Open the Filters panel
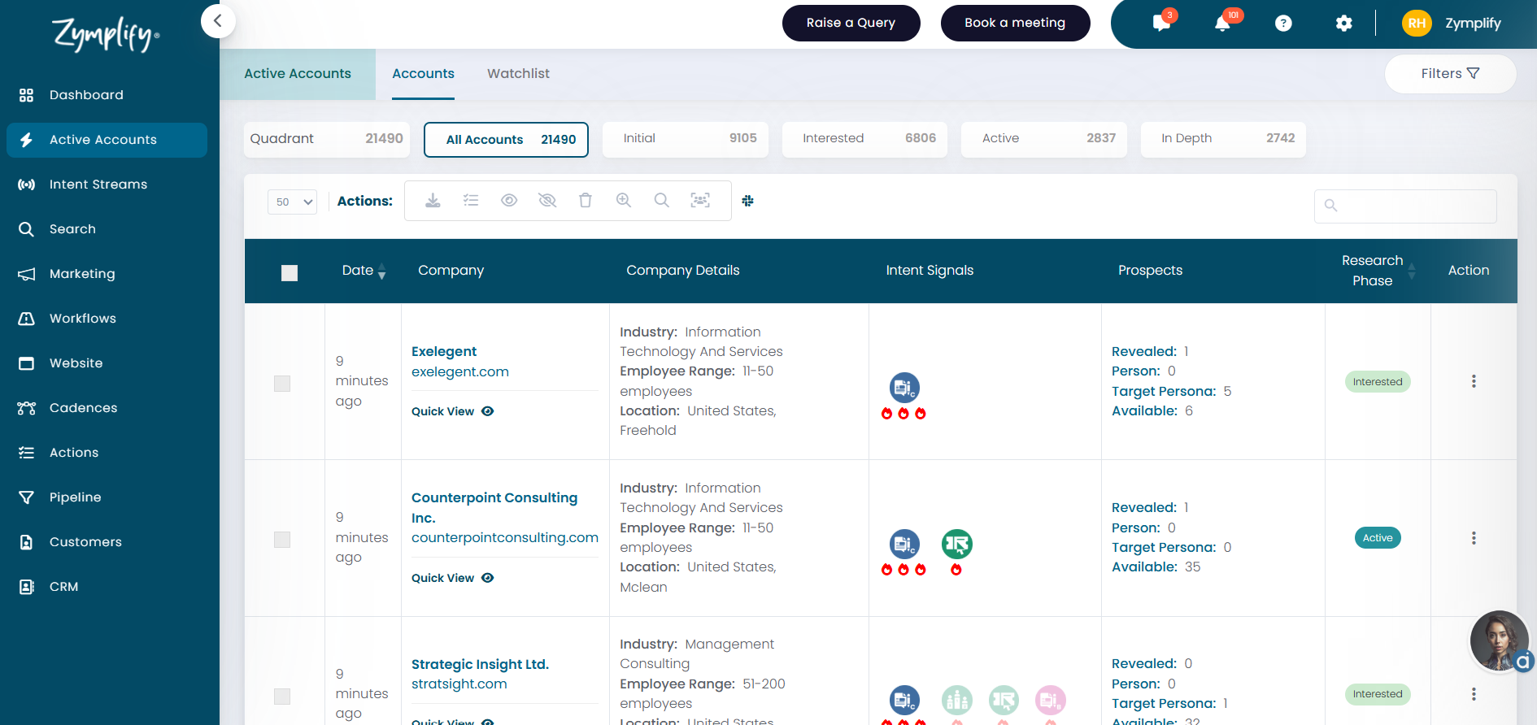This screenshot has width=1537, height=725. pyautogui.click(x=1450, y=74)
